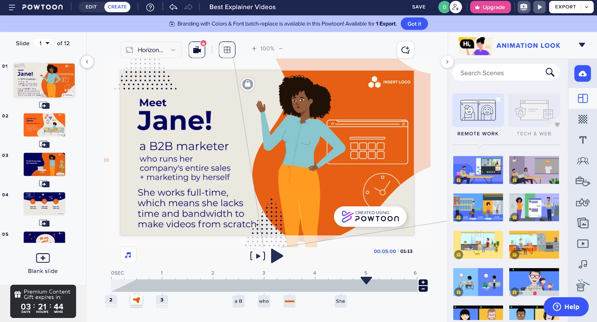Dismiss the banner with Got it

[x=414, y=24]
